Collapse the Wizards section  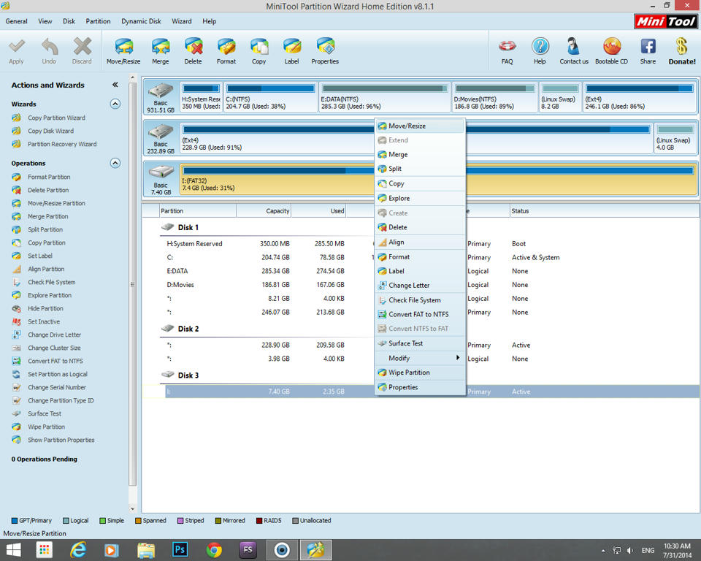[x=115, y=104]
